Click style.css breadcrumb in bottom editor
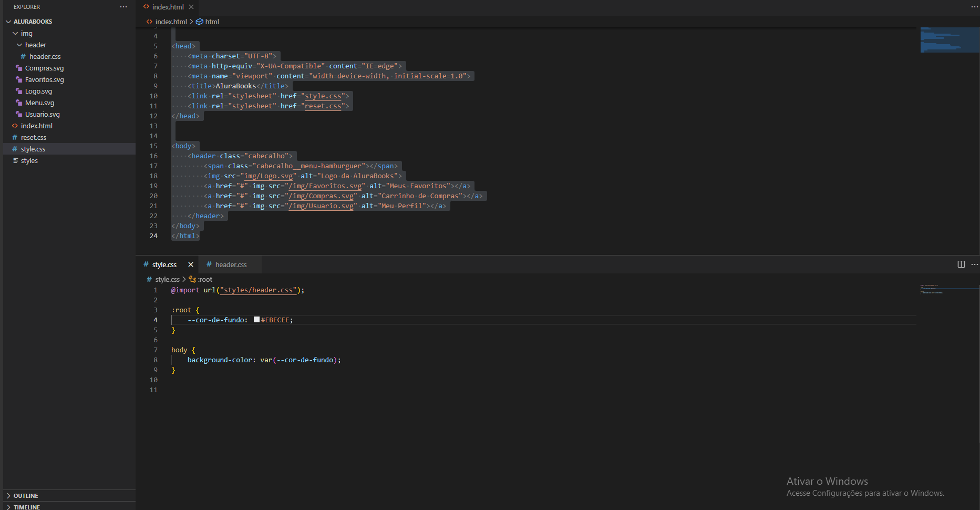 (x=167, y=279)
